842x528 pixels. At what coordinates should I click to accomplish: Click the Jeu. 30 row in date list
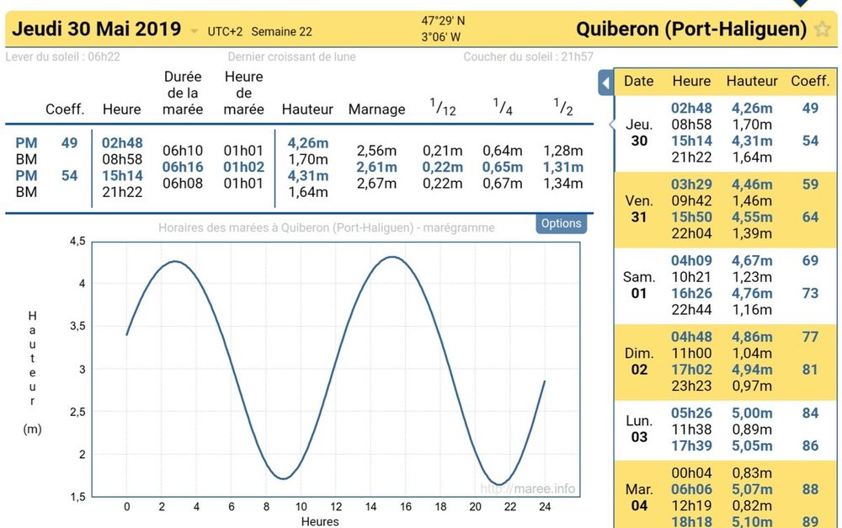tap(726, 133)
